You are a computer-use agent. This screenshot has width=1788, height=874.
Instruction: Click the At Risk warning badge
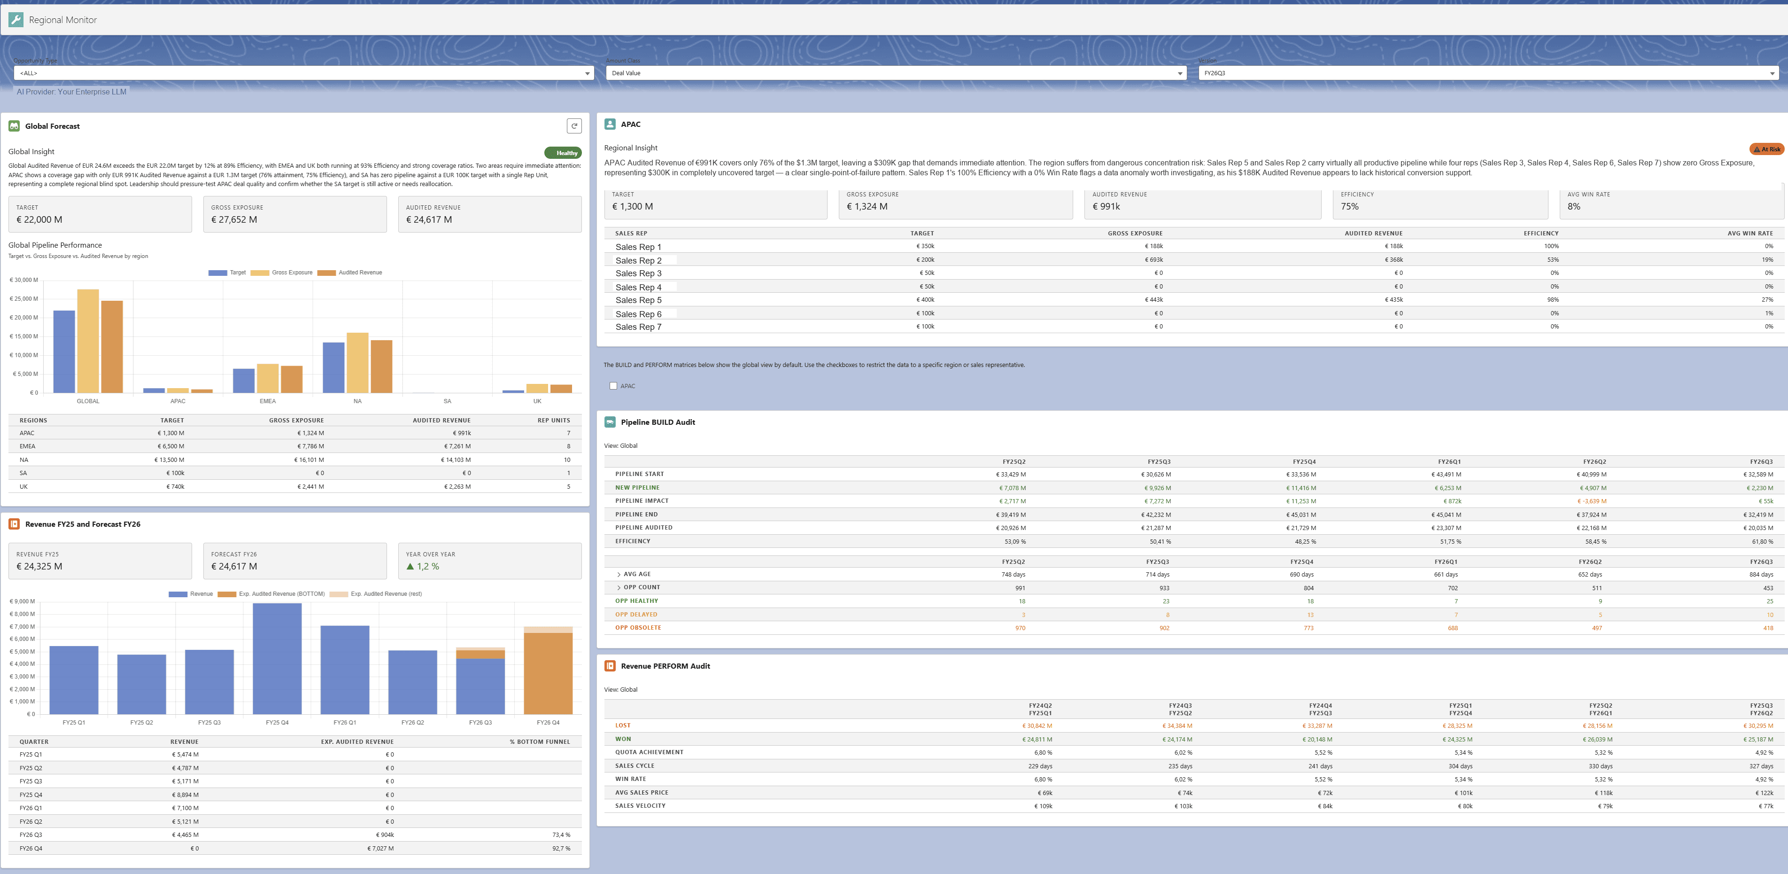[x=1766, y=148]
